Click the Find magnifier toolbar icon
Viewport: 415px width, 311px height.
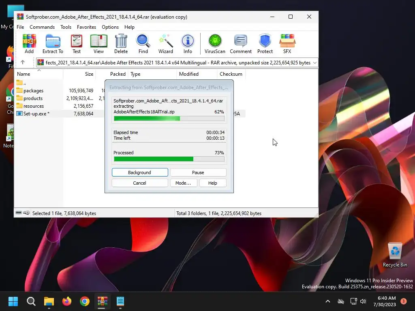click(143, 44)
